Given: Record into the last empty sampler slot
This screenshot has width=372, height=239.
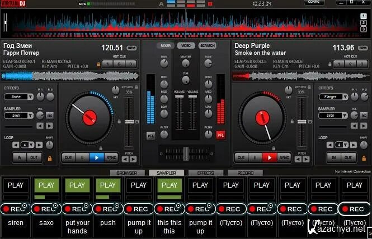Looking at the screenshot, I should click(x=354, y=209).
